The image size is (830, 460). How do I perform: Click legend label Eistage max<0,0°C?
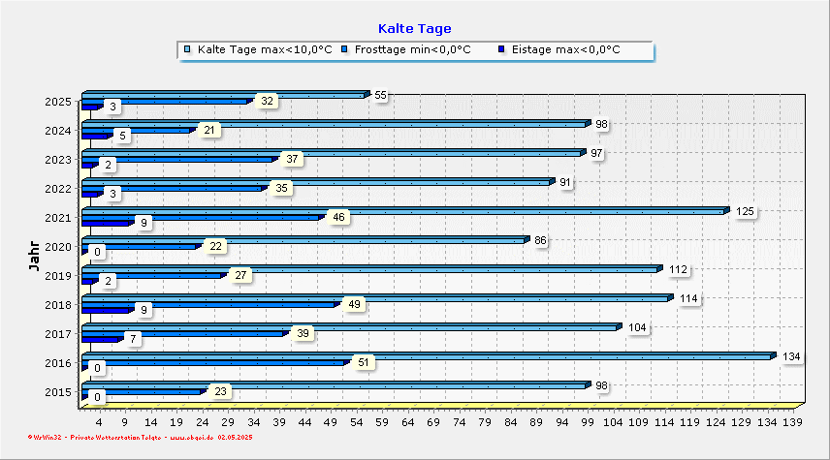(x=566, y=49)
